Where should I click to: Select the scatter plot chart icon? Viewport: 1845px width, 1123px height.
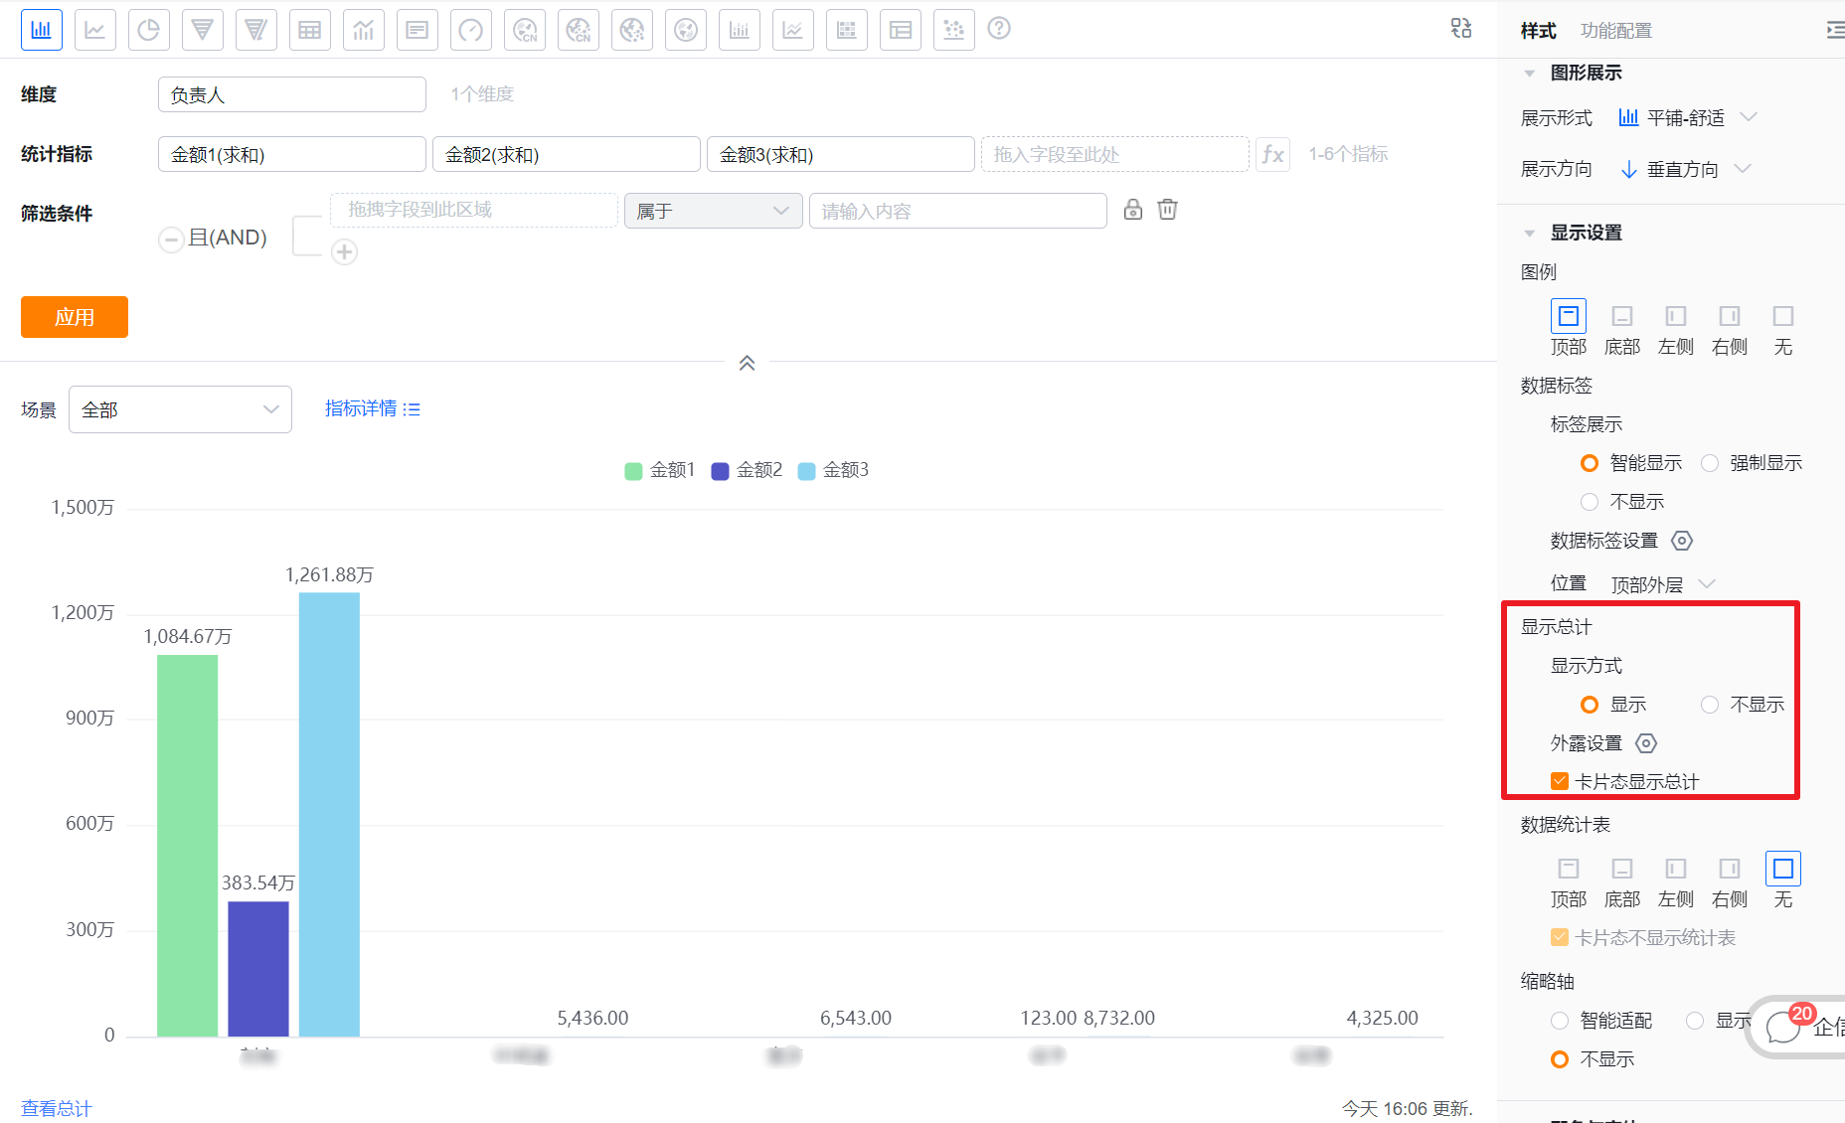(x=954, y=30)
